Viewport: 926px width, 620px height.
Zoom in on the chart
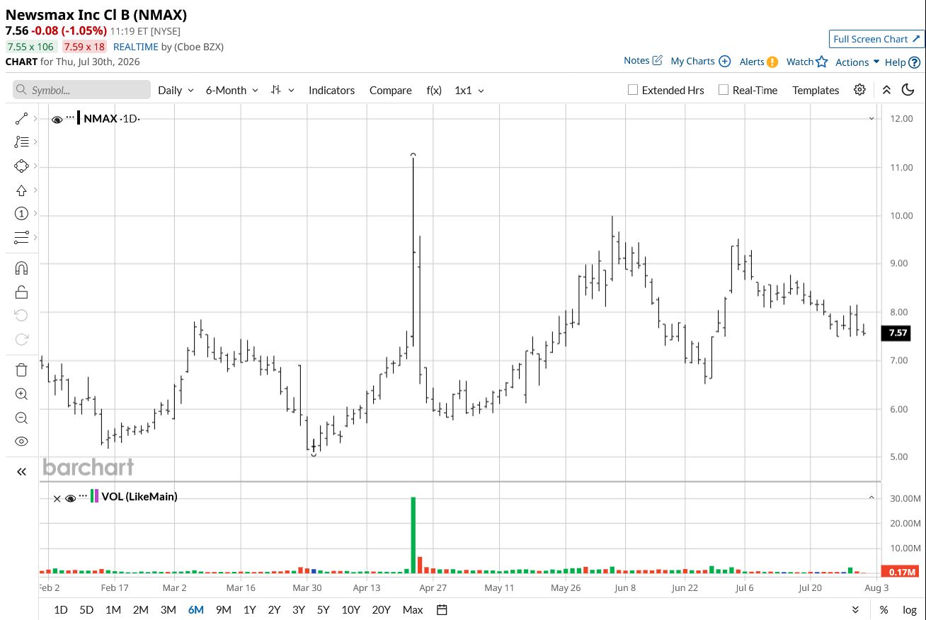(x=21, y=394)
